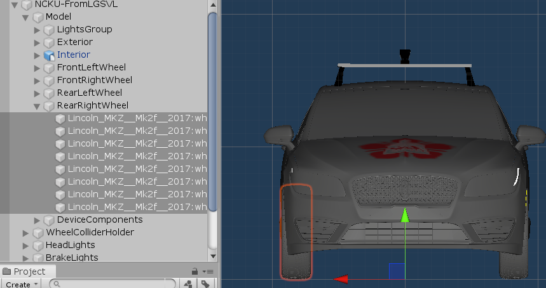Click the RearLeftWheel cube icon
This screenshot has width=546, height=288.
click(x=49, y=93)
